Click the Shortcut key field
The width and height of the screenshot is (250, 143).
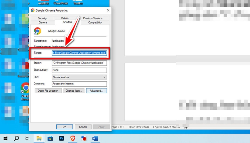[79, 70]
